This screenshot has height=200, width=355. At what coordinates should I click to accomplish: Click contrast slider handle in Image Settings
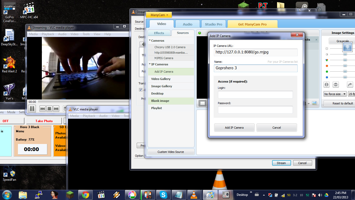point(345,54)
